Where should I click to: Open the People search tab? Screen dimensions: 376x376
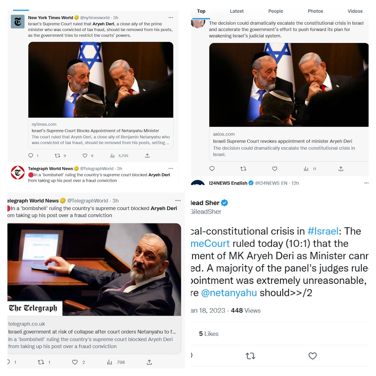pos(275,11)
